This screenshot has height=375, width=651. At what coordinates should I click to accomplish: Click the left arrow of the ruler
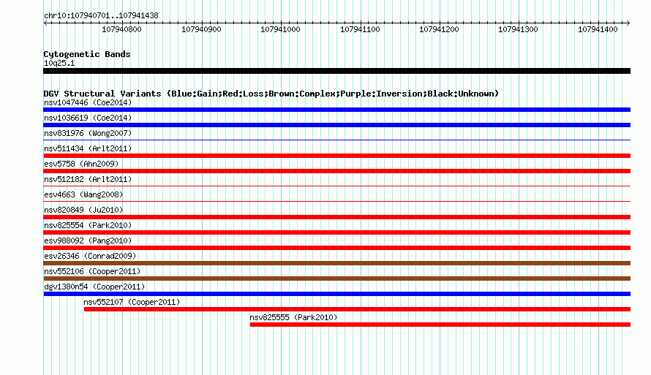(x=45, y=23)
